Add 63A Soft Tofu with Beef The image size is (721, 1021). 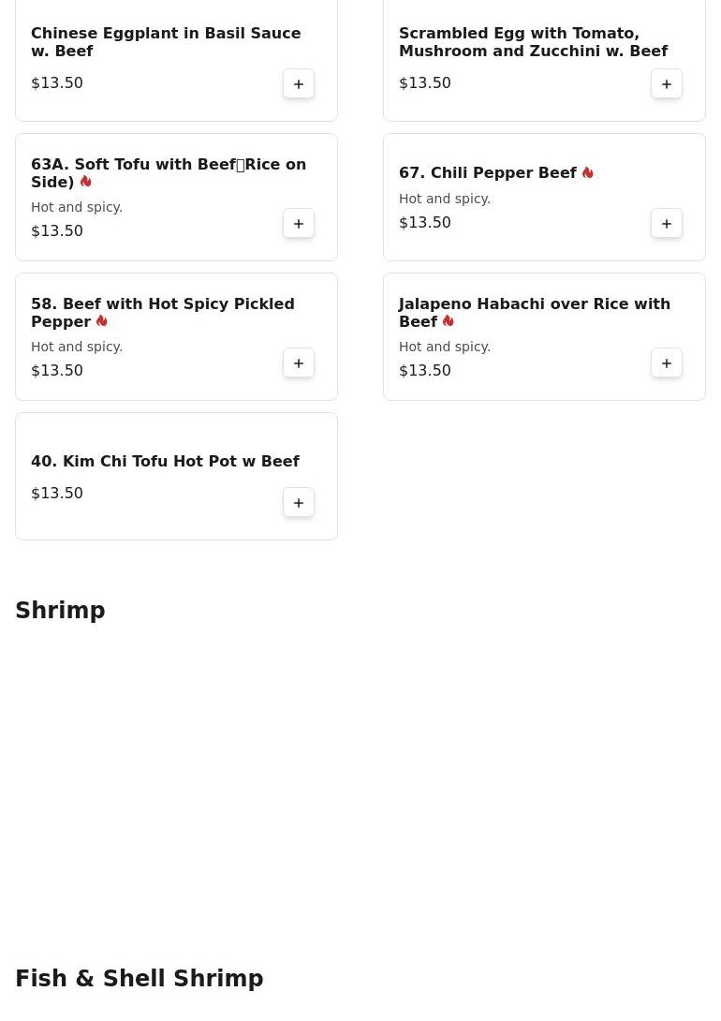(299, 224)
